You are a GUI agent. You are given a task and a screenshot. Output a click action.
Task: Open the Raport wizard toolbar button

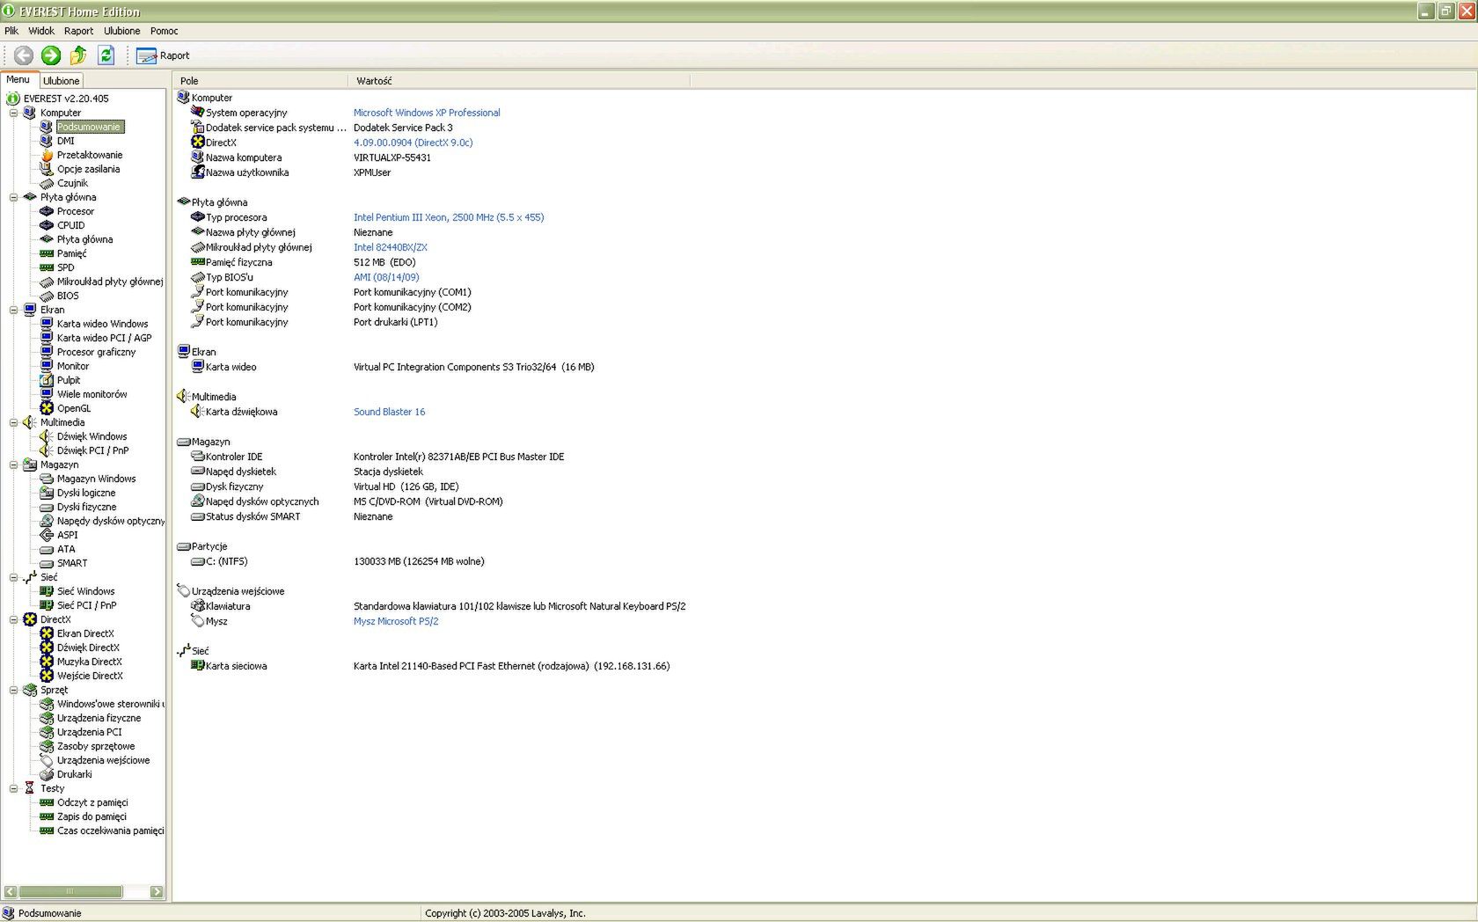pyautogui.click(x=163, y=55)
